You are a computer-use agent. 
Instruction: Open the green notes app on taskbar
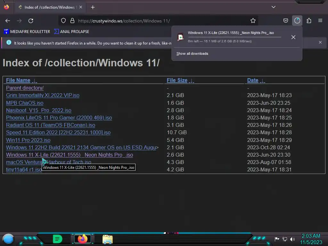click(57, 239)
